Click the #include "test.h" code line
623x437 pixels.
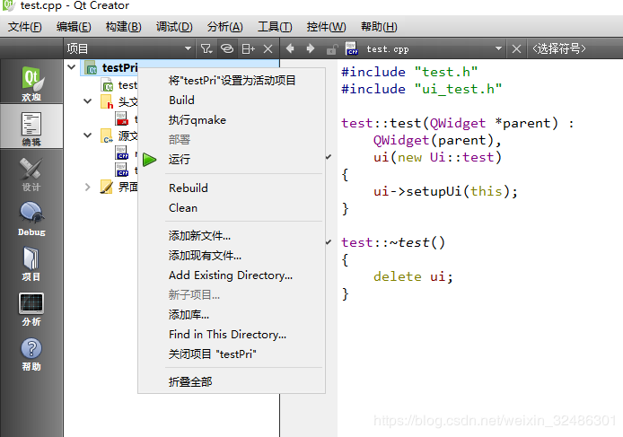pos(409,72)
